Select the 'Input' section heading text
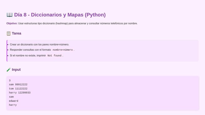 click(x=16, y=70)
